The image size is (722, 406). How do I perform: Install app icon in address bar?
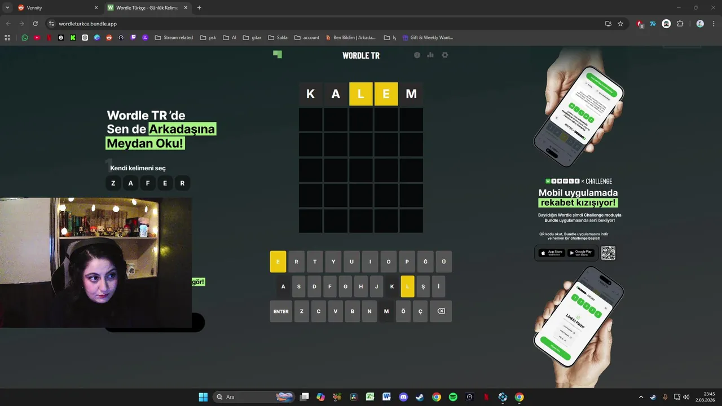tap(608, 24)
